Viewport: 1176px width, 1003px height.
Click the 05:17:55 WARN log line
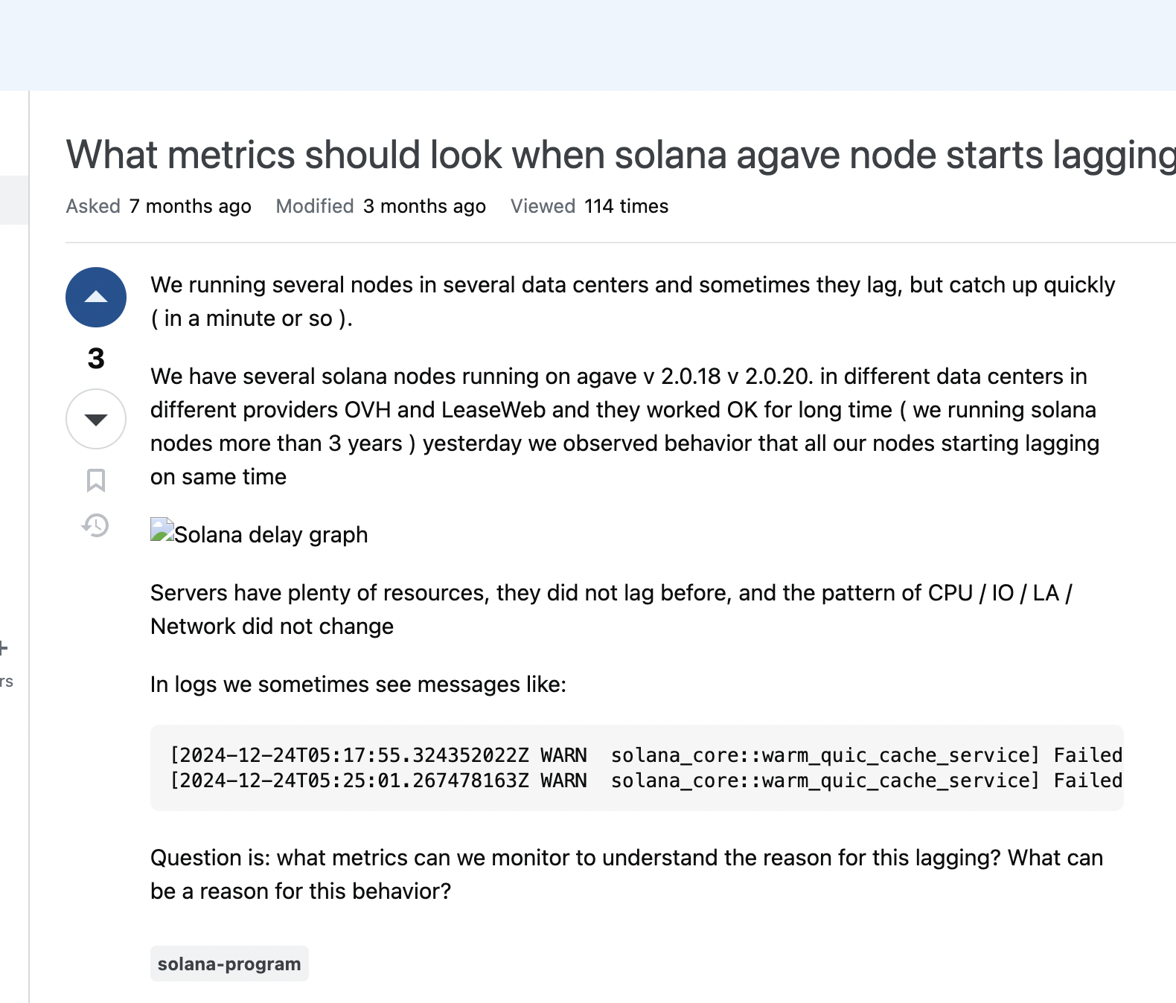click(x=645, y=755)
